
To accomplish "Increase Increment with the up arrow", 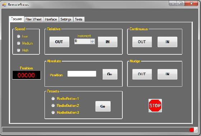I will point(93,40).
